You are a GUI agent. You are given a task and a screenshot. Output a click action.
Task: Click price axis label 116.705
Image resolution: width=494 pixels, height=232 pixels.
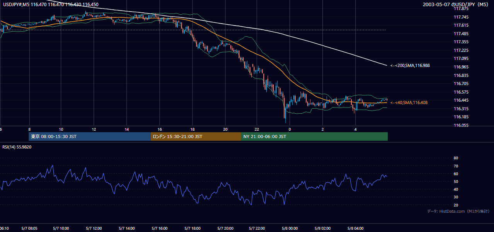point(462,84)
